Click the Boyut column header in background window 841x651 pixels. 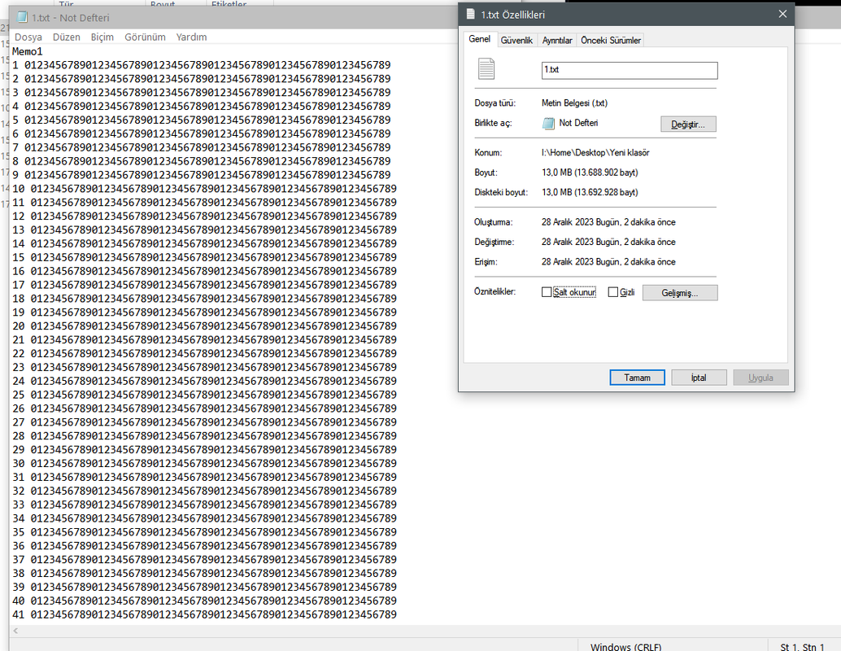point(163,3)
